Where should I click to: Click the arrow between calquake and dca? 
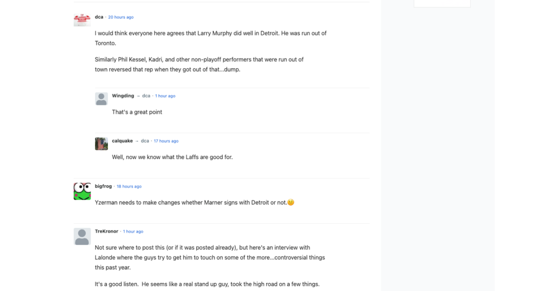pos(136,141)
